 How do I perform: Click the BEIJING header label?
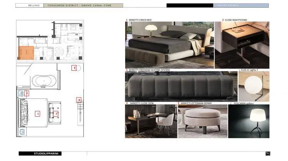[34, 6]
